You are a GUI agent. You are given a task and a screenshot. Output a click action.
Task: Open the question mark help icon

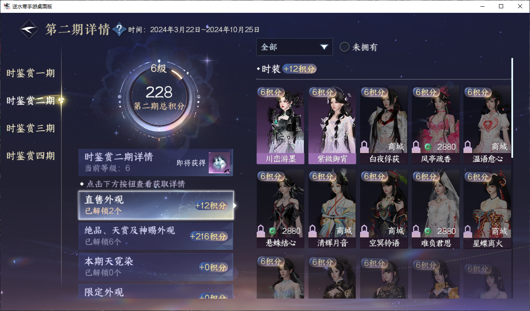tap(119, 29)
